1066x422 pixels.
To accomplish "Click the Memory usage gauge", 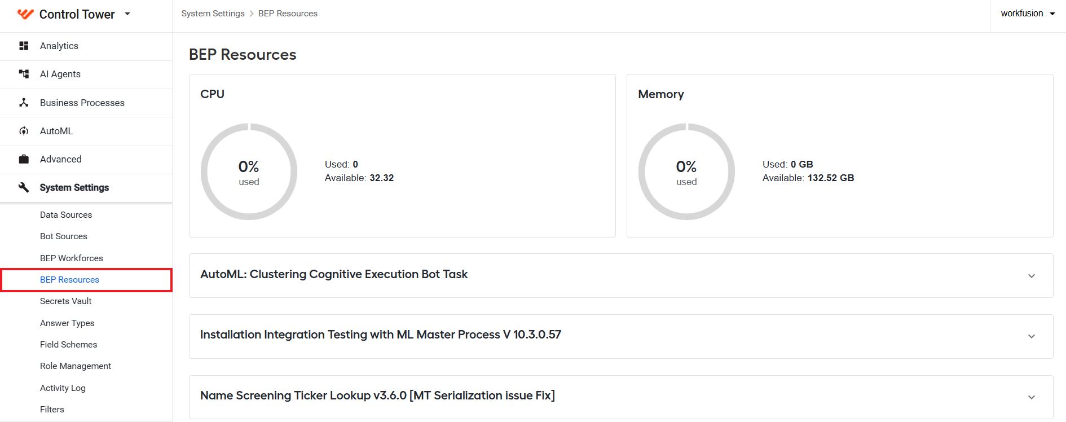I will point(686,172).
